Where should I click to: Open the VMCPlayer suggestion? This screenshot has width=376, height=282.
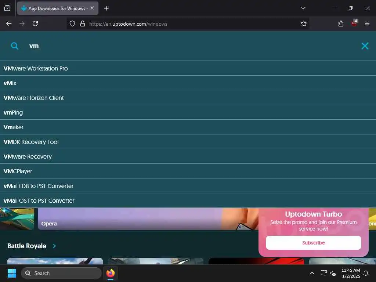tap(188, 171)
